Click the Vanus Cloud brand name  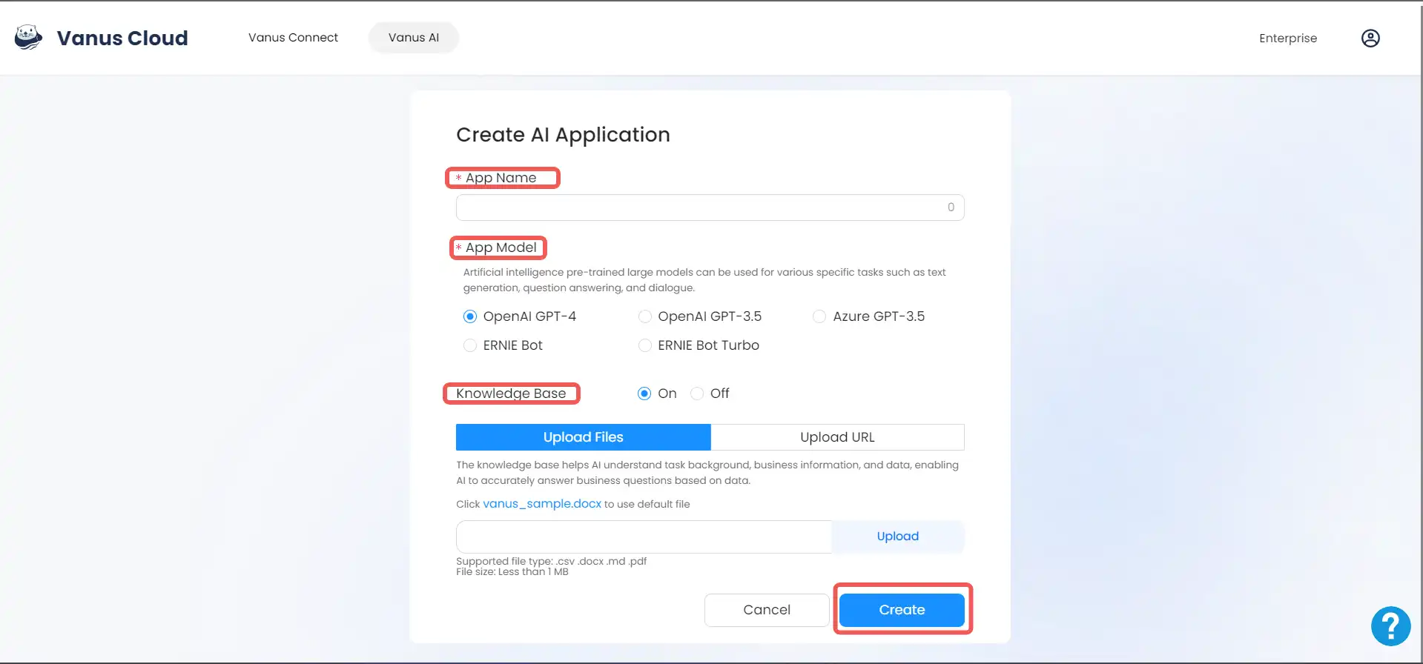tap(122, 38)
